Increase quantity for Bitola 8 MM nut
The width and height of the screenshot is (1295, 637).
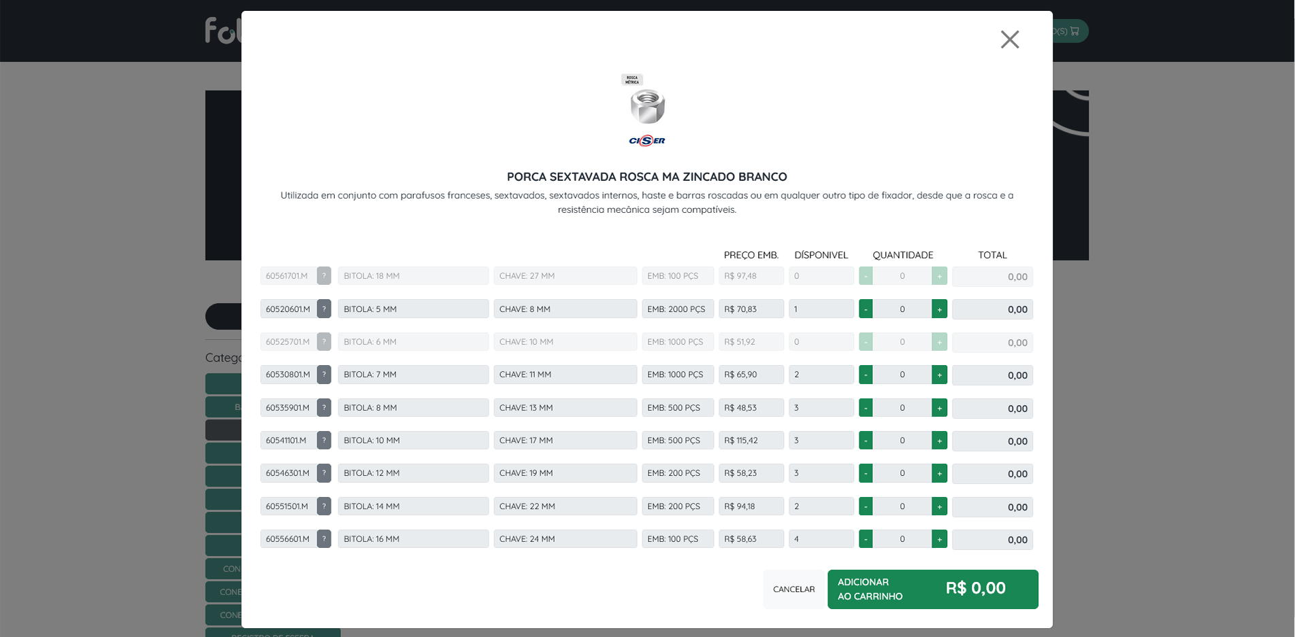pyautogui.click(x=939, y=408)
